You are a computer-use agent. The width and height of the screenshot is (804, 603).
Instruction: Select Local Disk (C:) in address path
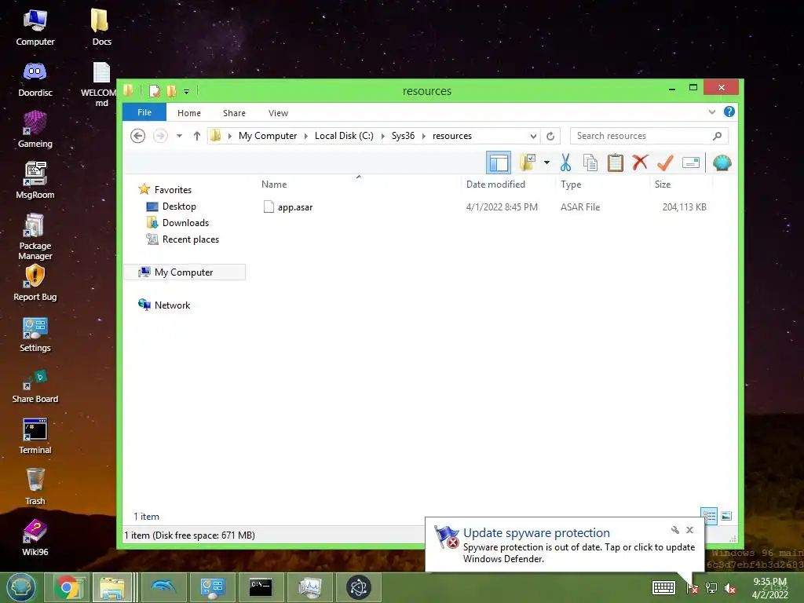(x=344, y=136)
